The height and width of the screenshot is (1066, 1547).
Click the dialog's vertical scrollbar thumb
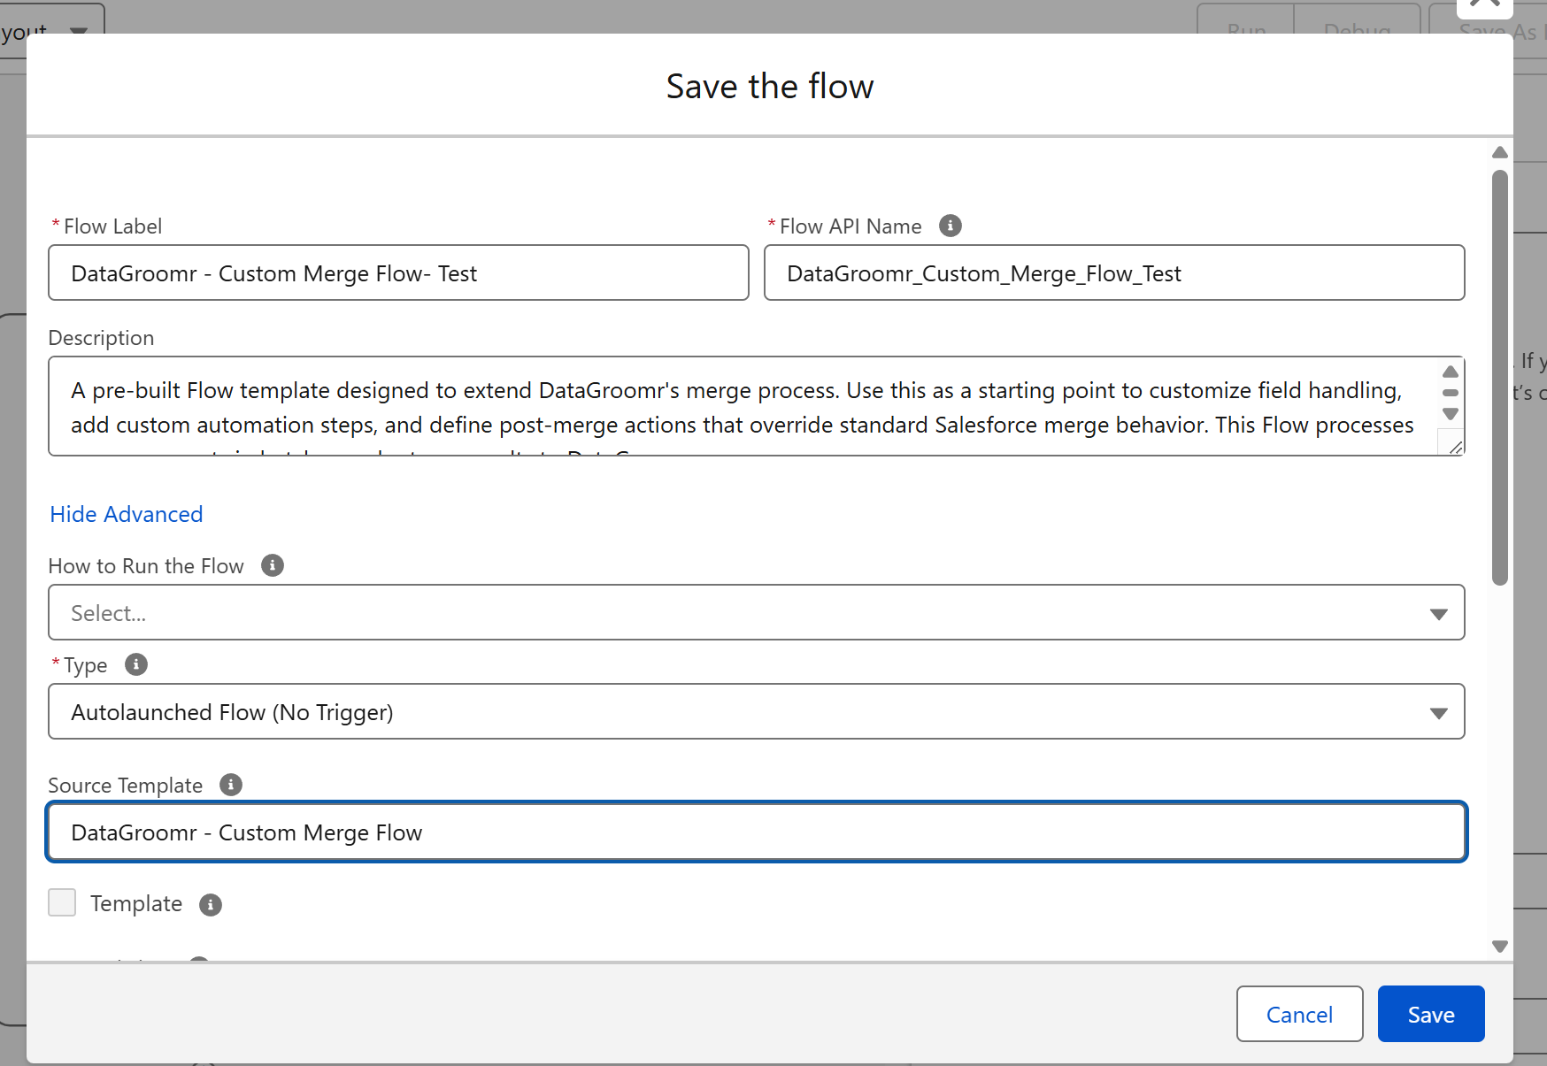click(1499, 376)
